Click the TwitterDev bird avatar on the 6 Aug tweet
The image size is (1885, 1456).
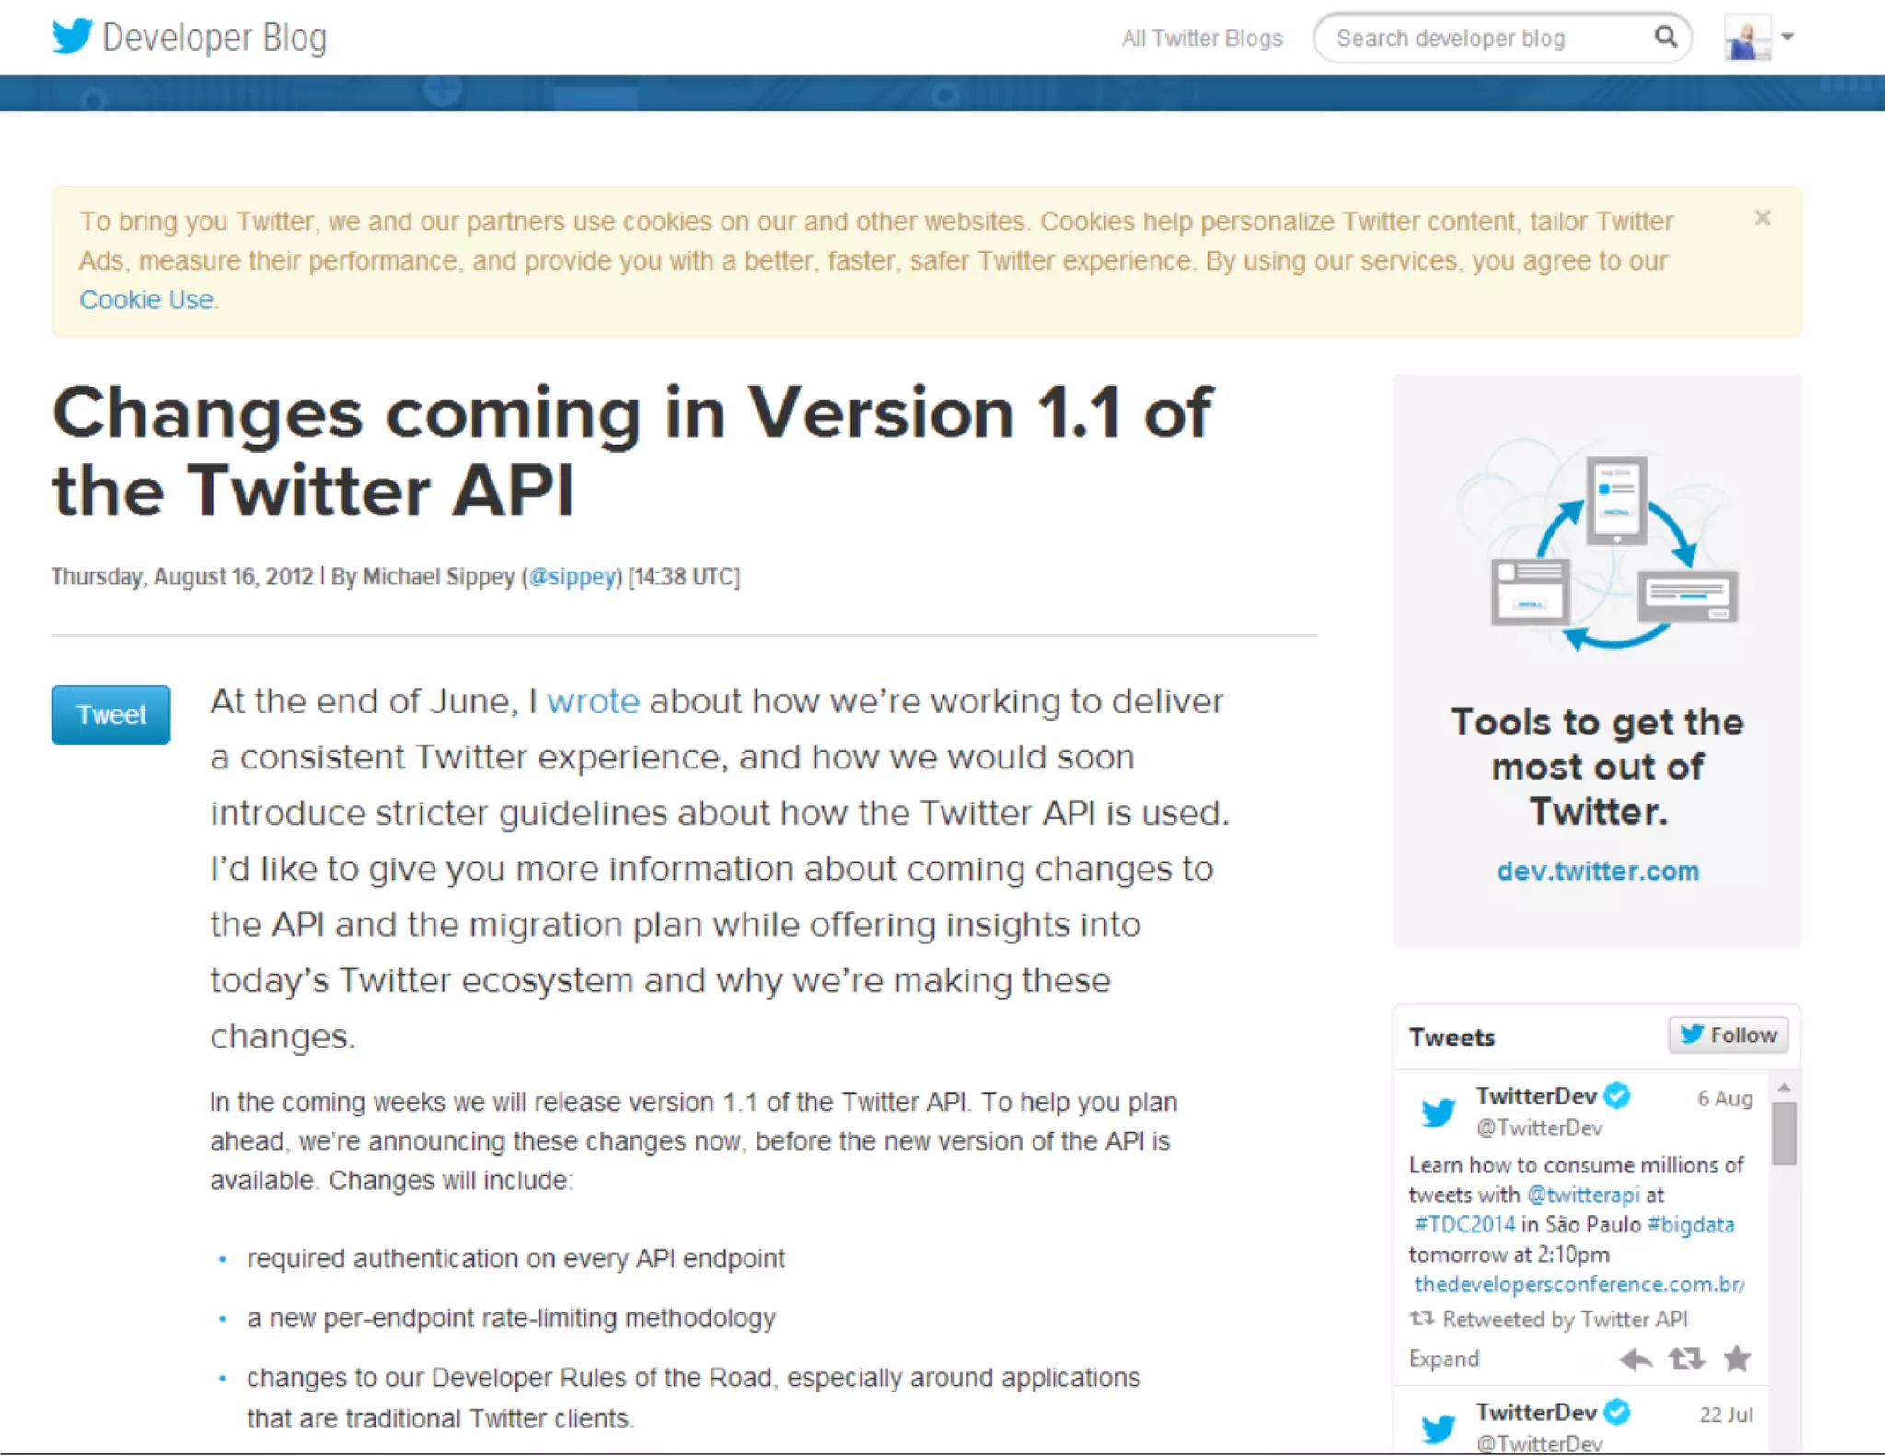tap(1439, 1112)
